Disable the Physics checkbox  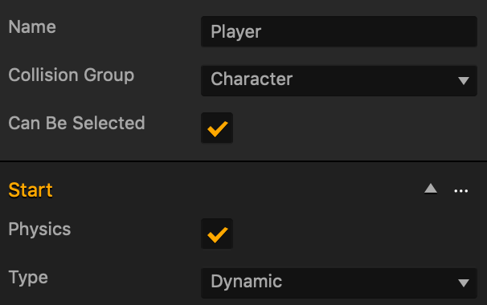pyautogui.click(x=217, y=234)
